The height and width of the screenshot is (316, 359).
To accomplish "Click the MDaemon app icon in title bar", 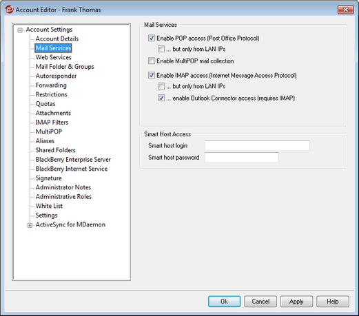I will click(9, 10).
